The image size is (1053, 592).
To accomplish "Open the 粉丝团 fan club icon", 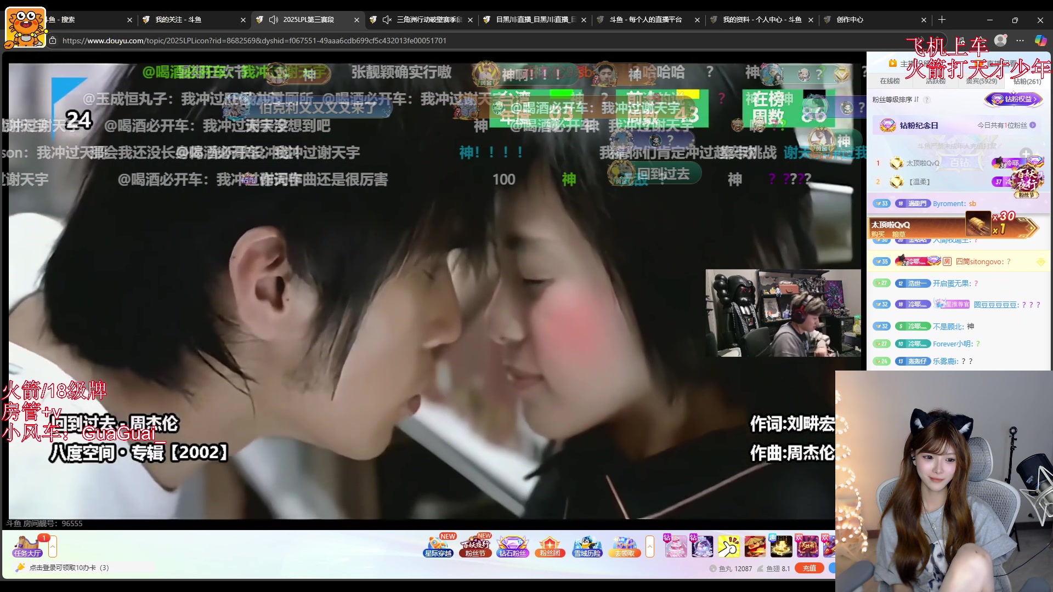I will point(550,546).
